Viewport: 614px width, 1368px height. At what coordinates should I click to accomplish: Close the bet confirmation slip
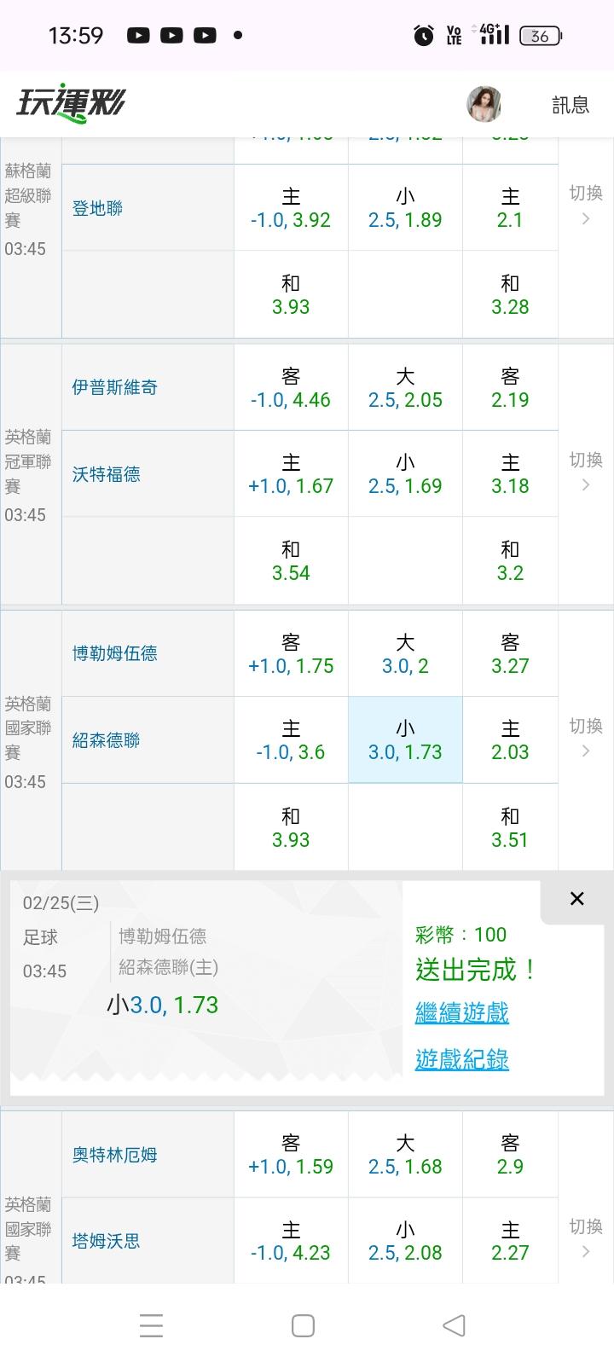click(x=576, y=899)
